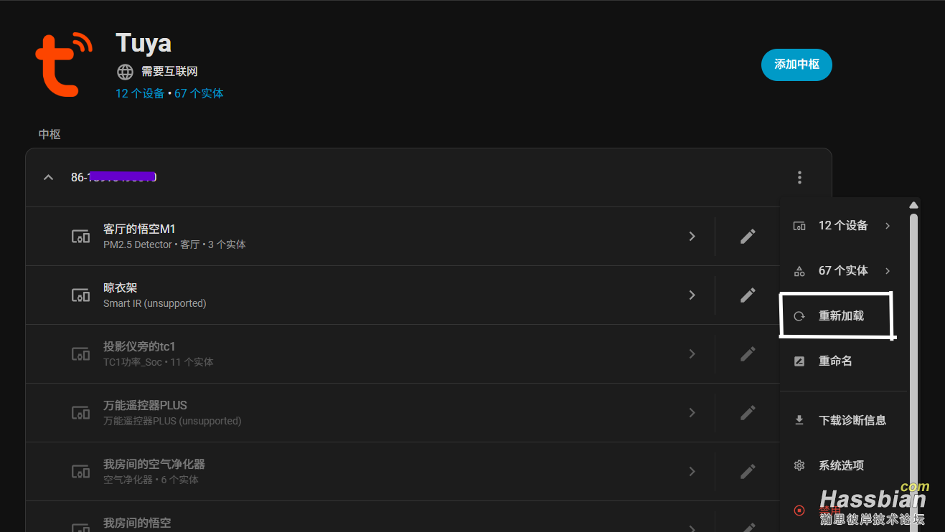The height and width of the screenshot is (532, 945).
Task: Click device icon for 客厅的悟空M1
Action: tap(80, 236)
